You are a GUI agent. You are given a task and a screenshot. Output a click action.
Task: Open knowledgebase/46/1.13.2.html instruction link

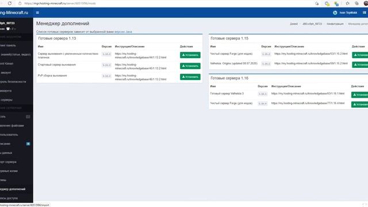140,78
